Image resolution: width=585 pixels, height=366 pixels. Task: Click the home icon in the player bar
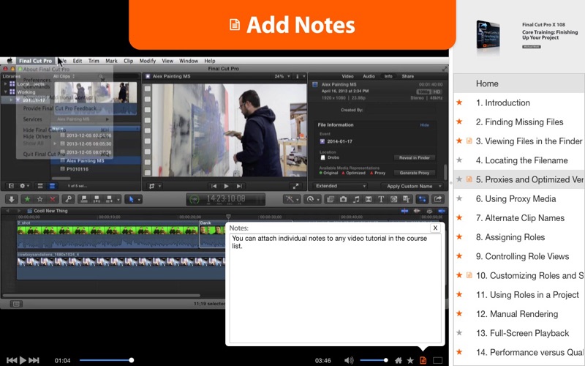pyautogui.click(x=399, y=360)
